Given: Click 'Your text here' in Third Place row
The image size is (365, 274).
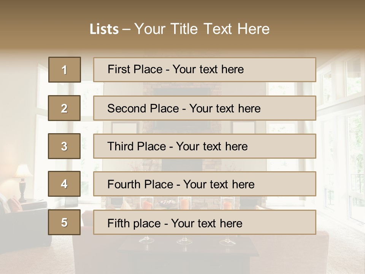Looking at the screenshot, I should pos(212,146).
